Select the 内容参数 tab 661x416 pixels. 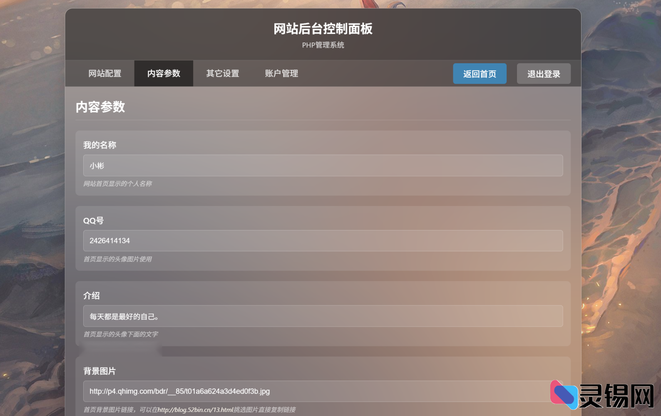164,74
